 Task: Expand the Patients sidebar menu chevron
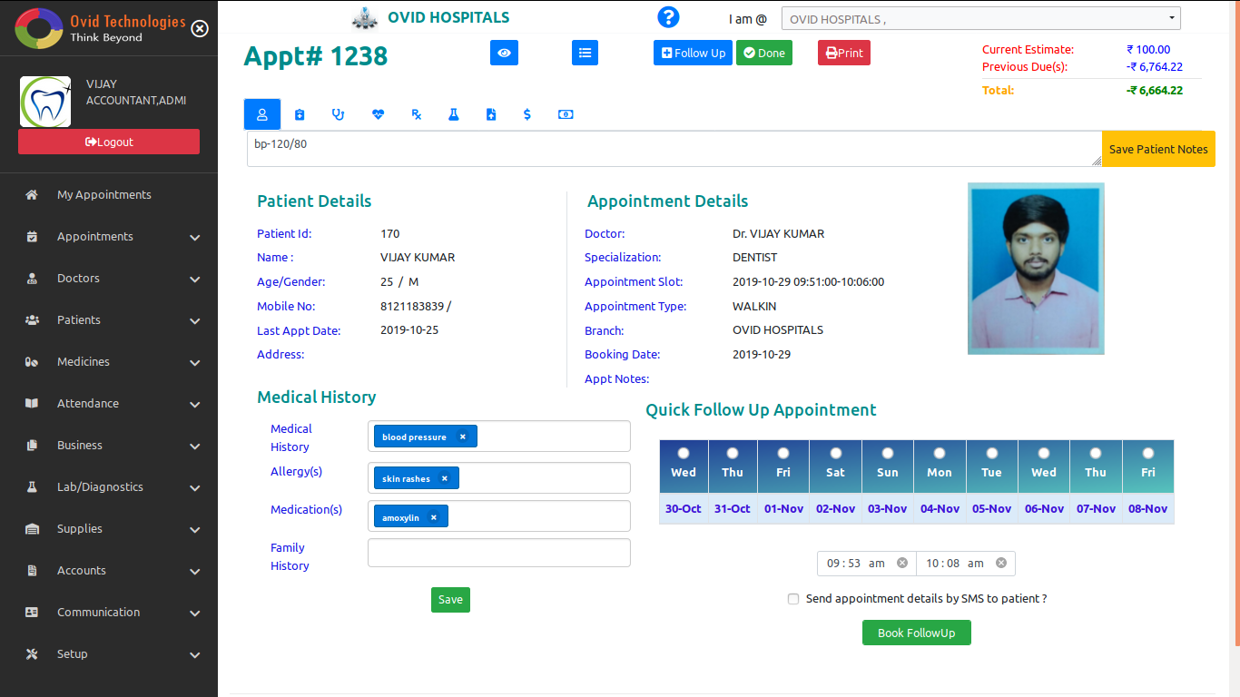click(195, 321)
